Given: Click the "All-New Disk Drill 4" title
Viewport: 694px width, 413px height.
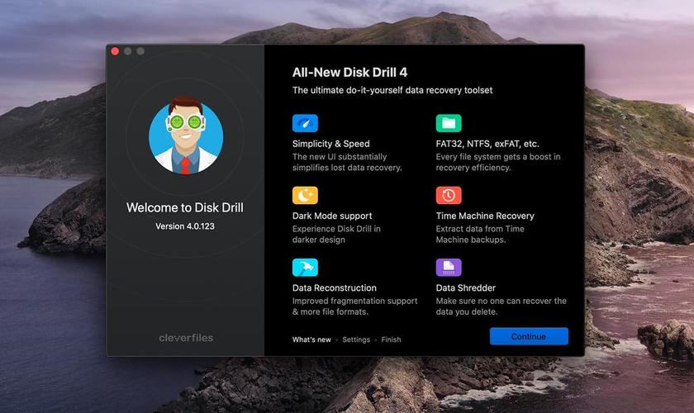Looking at the screenshot, I should 349,73.
